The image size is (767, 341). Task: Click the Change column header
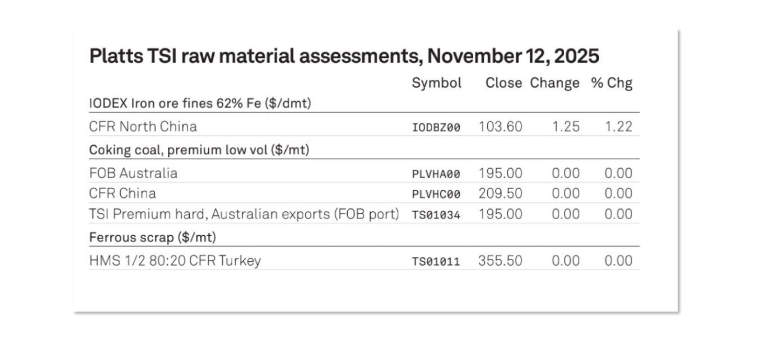pos(555,83)
